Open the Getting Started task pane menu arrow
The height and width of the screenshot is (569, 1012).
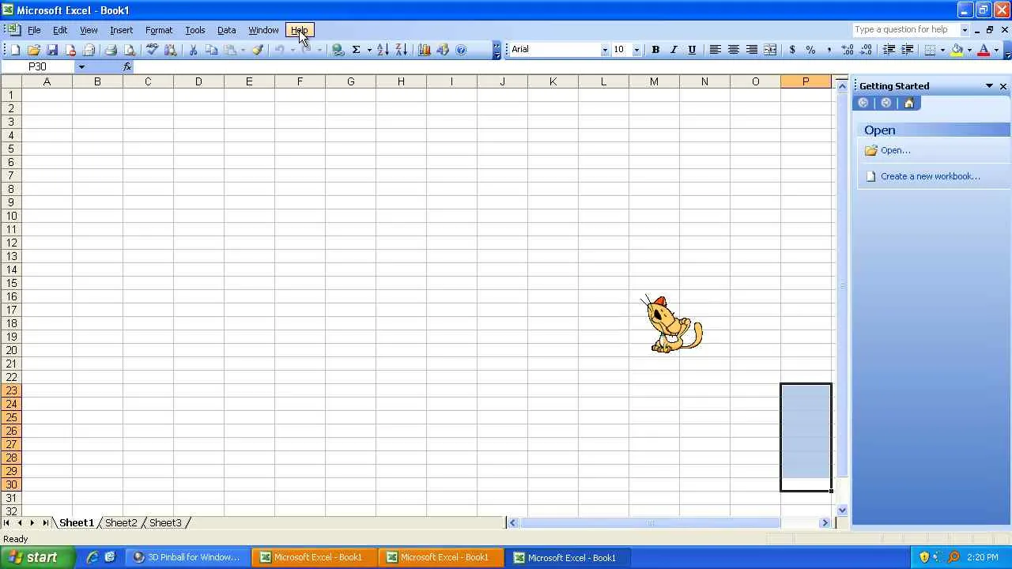click(x=989, y=86)
